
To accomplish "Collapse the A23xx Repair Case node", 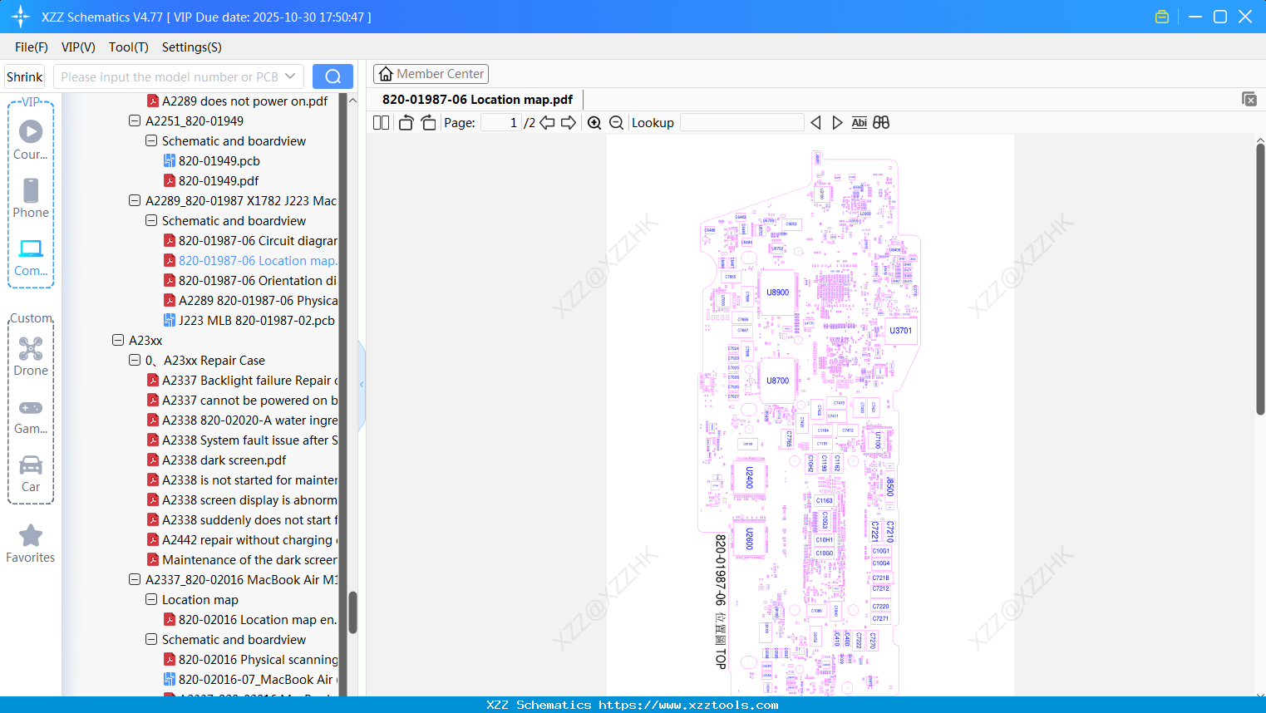I will pyautogui.click(x=135, y=361).
